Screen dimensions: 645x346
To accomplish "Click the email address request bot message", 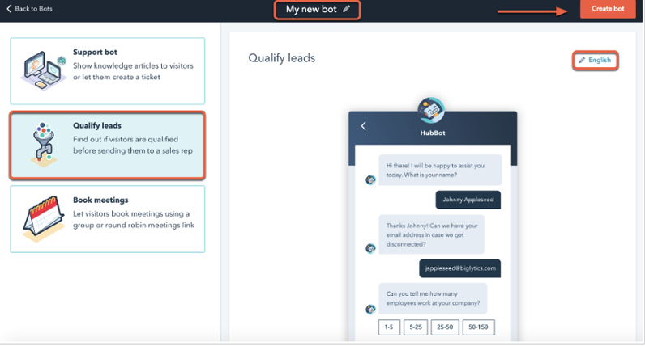I will [x=432, y=234].
